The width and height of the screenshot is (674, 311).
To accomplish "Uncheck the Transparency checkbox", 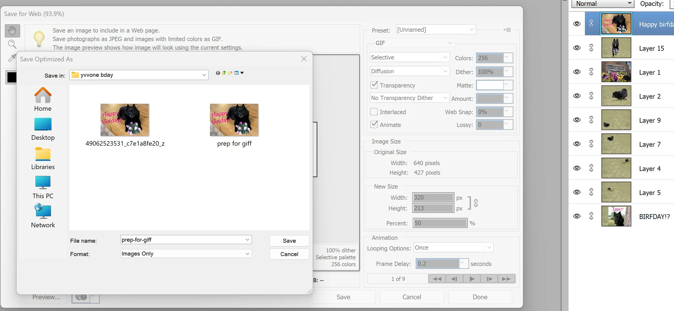I will pyautogui.click(x=374, y=85).
